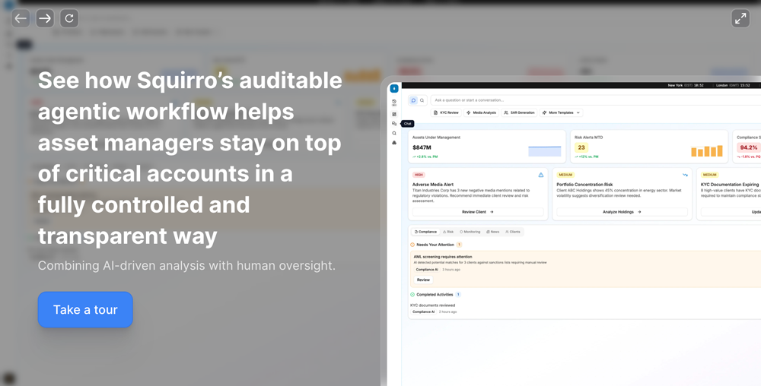The height and width of the screenshot is (386, 761).
Task: Expand the More Templates dropdown
Action: click(x=561, y=112)
